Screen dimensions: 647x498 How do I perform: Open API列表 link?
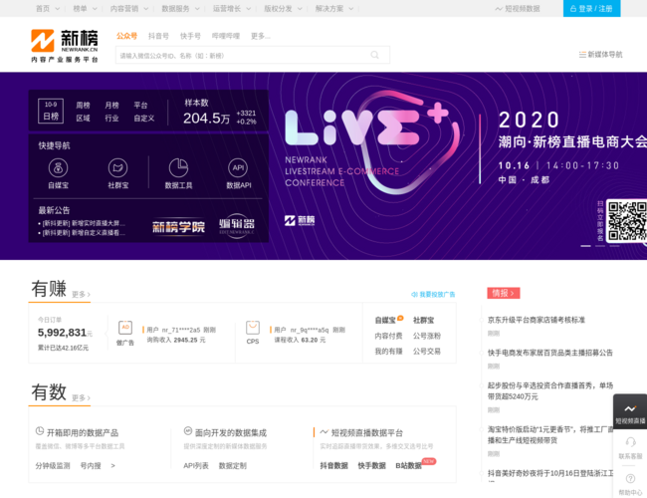[196, 466]
